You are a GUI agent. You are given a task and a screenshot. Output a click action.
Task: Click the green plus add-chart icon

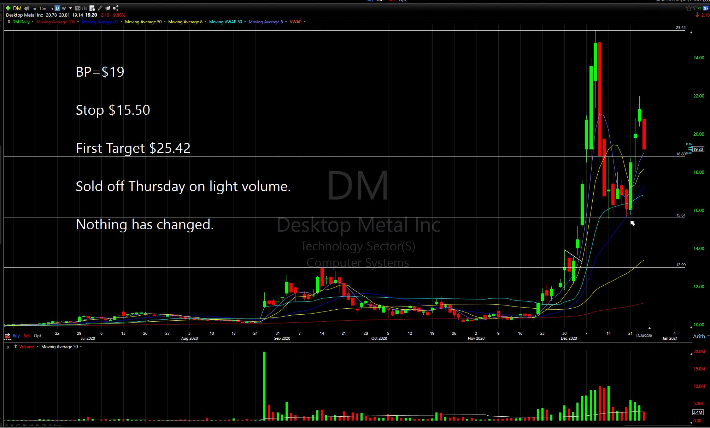(8, 8)
